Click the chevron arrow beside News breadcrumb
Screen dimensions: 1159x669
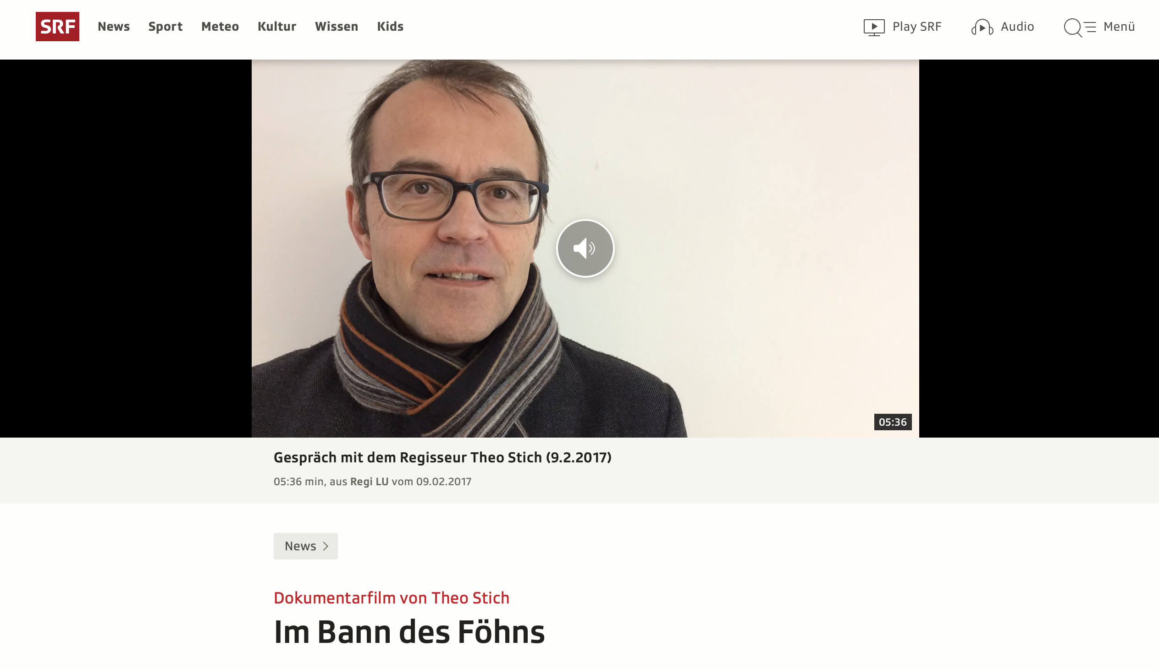pyautogui.click(x=326, y=546)
